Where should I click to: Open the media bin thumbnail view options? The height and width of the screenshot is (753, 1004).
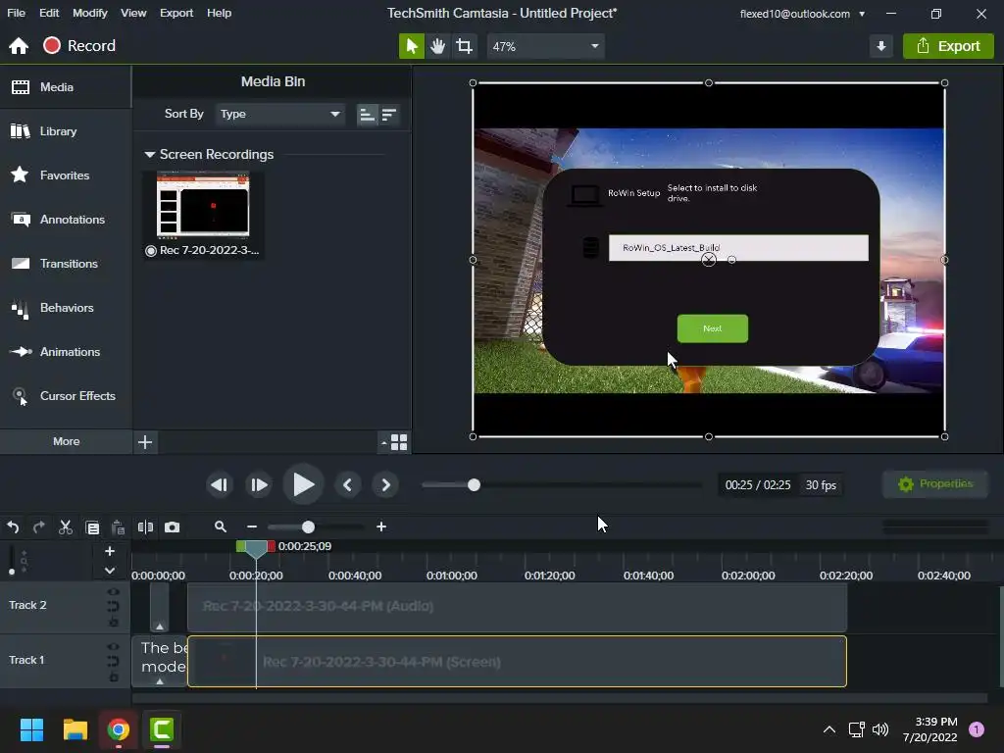[395, 442]
